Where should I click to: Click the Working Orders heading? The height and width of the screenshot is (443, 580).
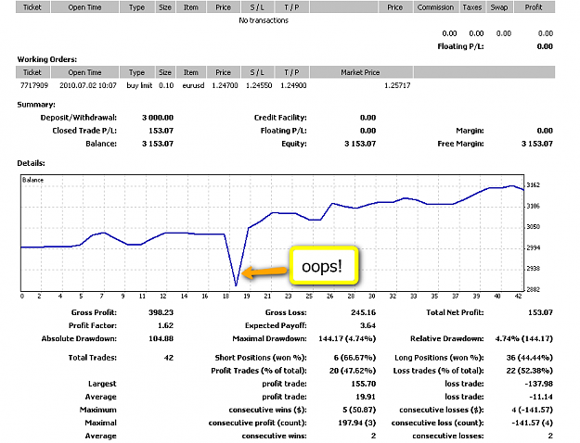coord(47,59)
